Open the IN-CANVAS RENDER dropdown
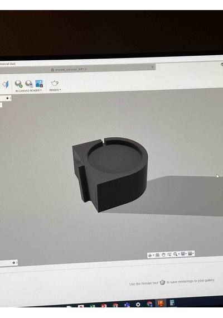 (28, 90)
